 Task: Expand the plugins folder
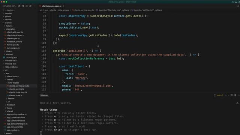click(9, 51)
